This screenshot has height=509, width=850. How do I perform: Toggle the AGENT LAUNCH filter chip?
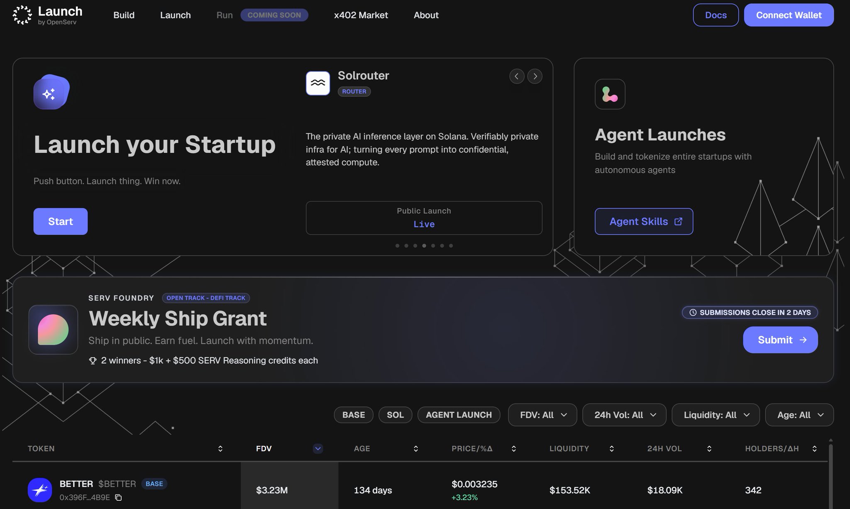coord(459,415)
